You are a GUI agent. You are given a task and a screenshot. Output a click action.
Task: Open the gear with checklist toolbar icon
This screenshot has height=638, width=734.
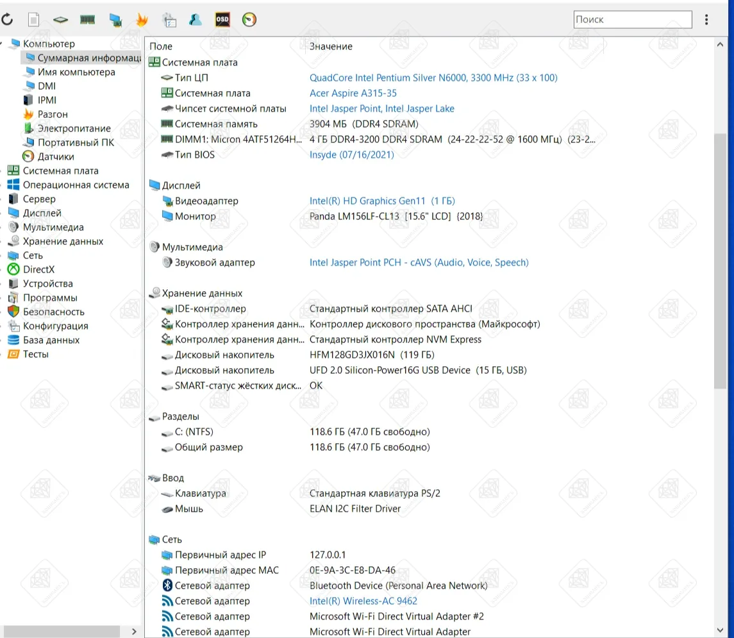[x=169, y=20]
